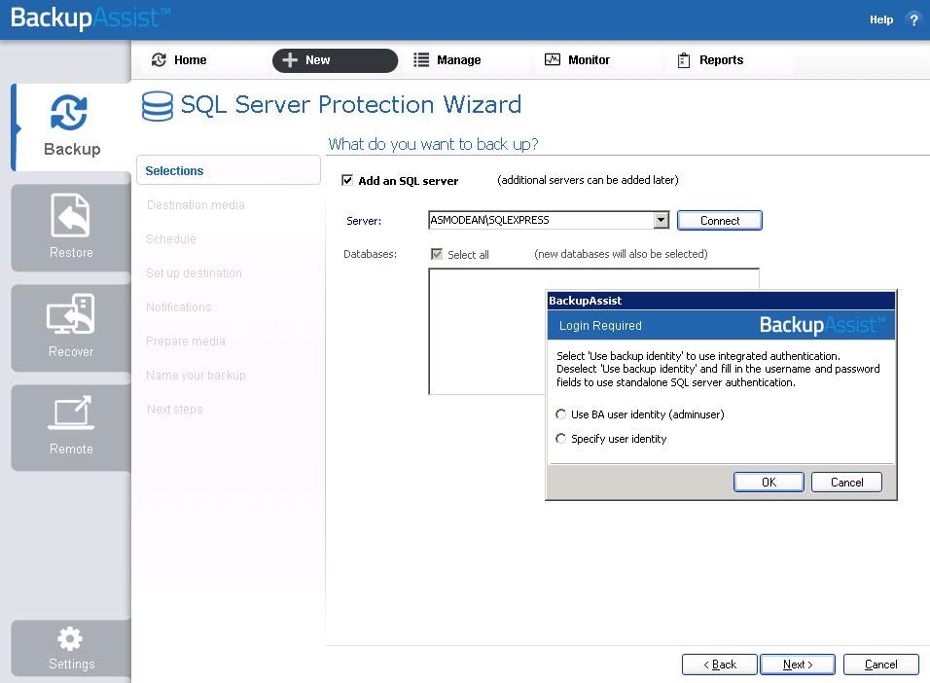Click the Login Required dialog heading
The width and height of the screenshot is (930, 683).
pyautogui.click(x=600, y=325)
